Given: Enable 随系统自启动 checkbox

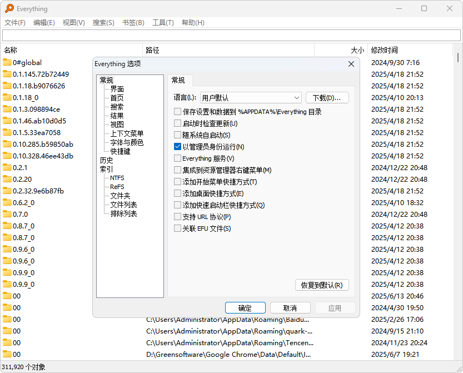Looking at the screenshot, I should point(177,135).
